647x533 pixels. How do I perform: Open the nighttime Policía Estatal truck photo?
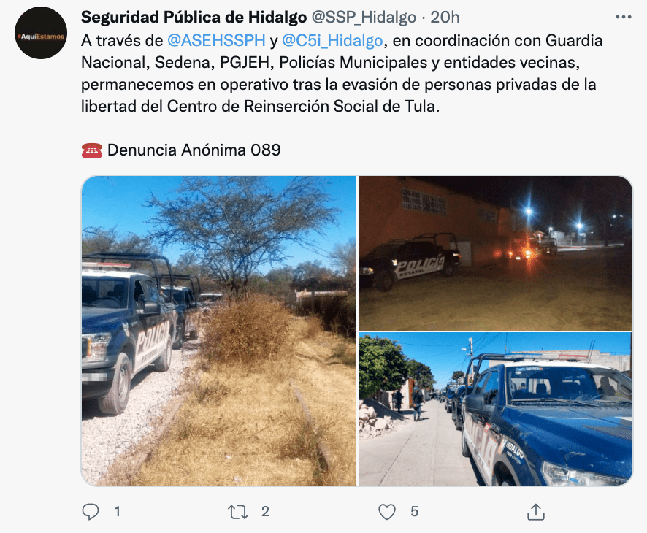point(496,253)
